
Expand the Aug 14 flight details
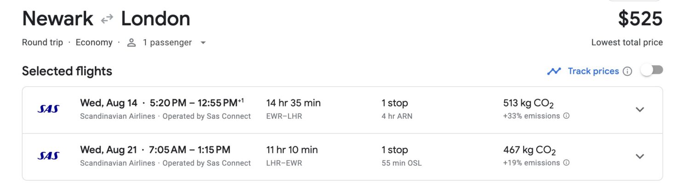639,109
